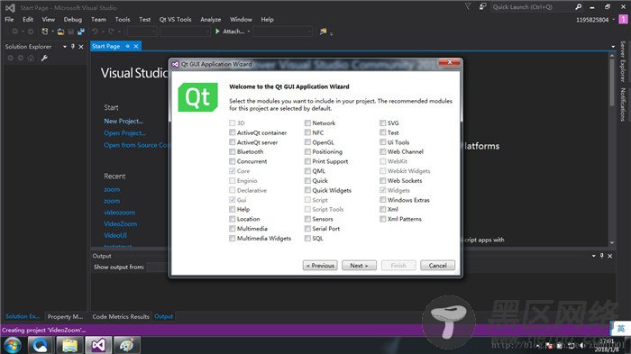This screenshot has width=631, height=354.
Task: Open the file explorer taskbar icon
Action: [x=69, y=345]
